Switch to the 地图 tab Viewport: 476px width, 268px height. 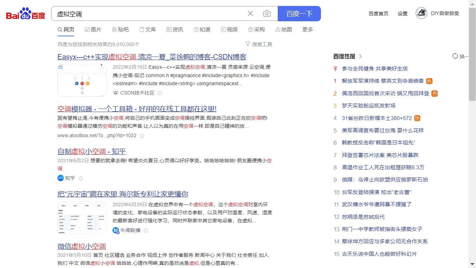pyautogui.click(x=283, y=30)
